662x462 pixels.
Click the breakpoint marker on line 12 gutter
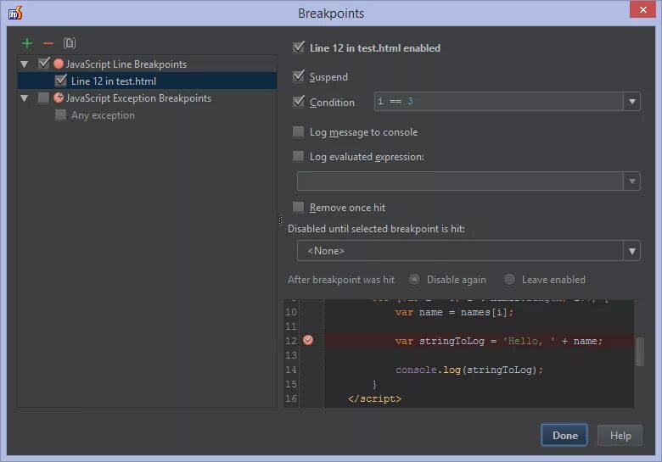[x=308, y=340]
